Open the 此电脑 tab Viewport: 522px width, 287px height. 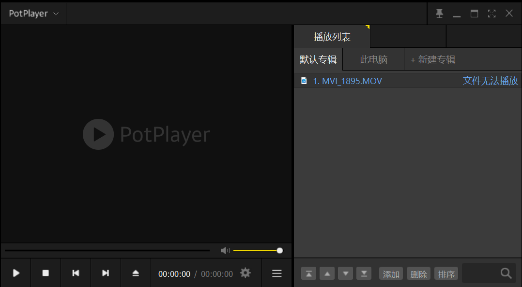pos(373,59)
